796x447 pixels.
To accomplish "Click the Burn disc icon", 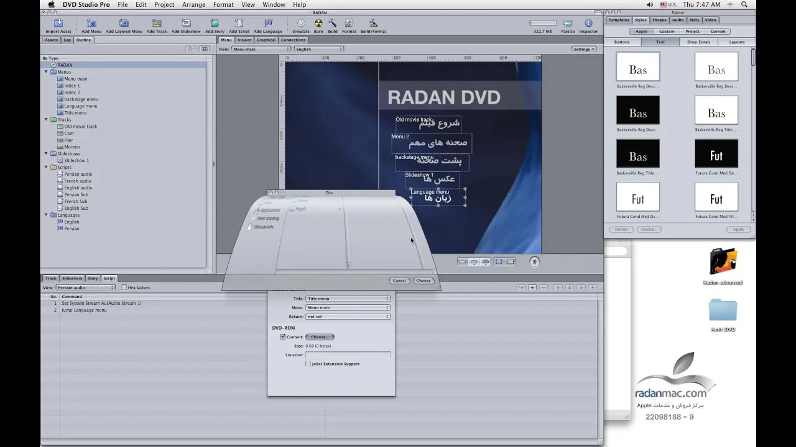I will click(x=318, y=24).
